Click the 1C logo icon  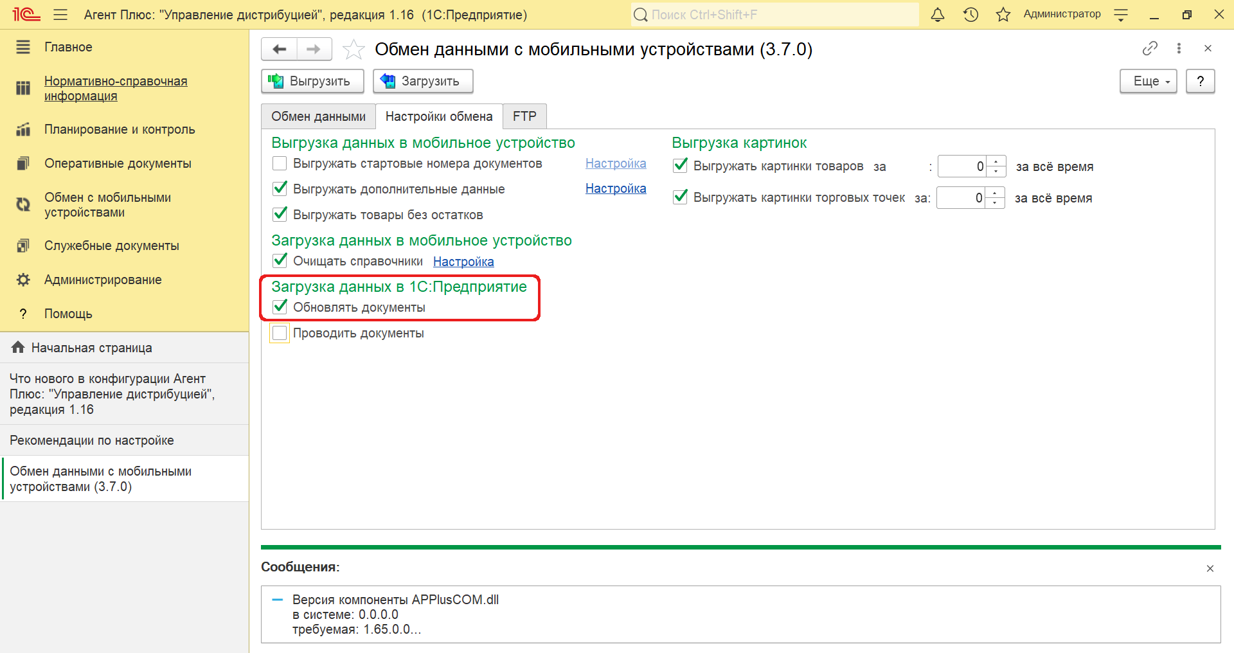[26, 14]
